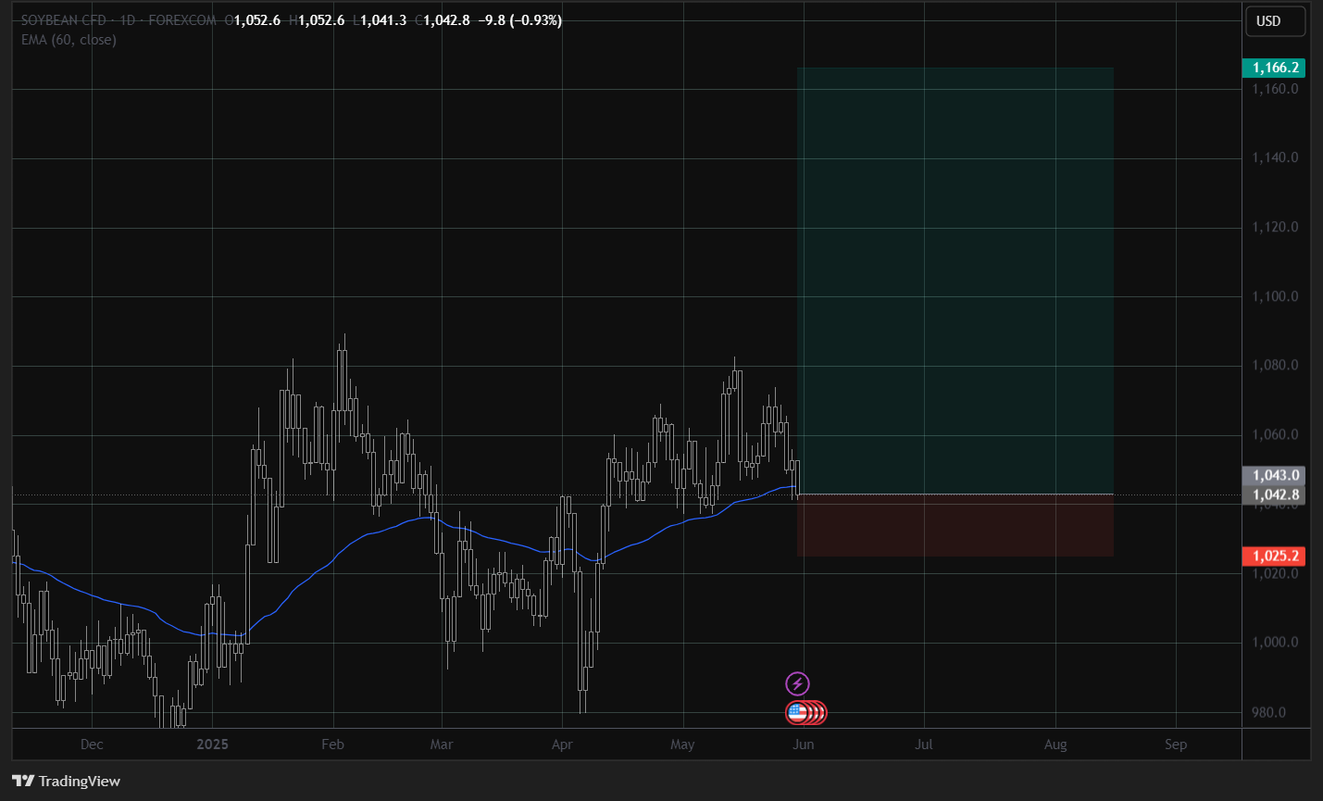This screenshot has height=801, width=1323.
Task: Click the 1,042.8 last price label
Action: coord(1273,494)
